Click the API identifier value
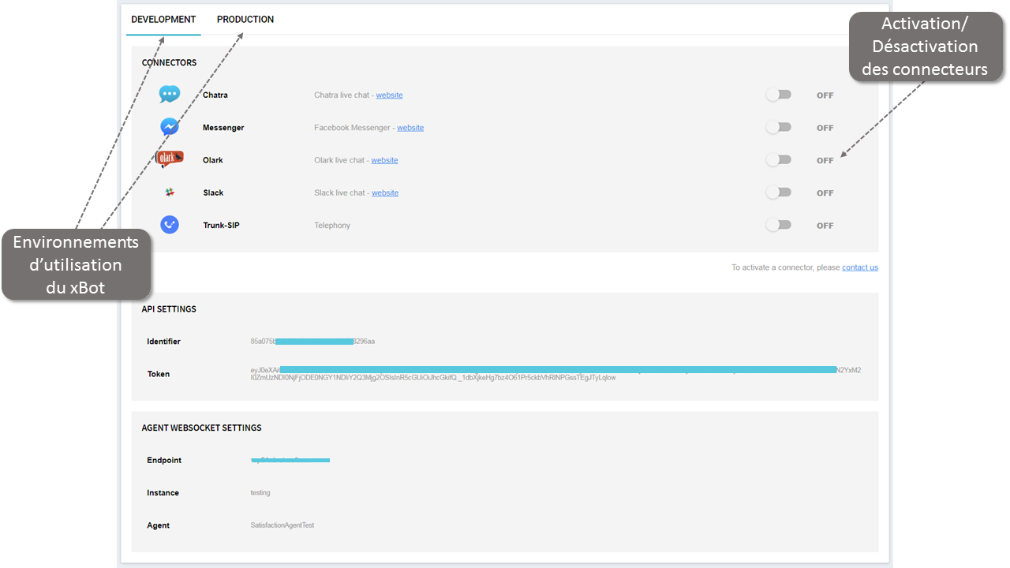 (x=312, y=342)
